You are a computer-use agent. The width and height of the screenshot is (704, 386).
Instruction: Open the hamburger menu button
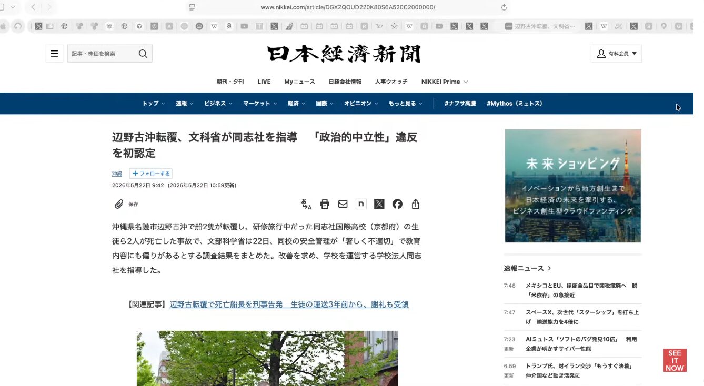(55, 54)
